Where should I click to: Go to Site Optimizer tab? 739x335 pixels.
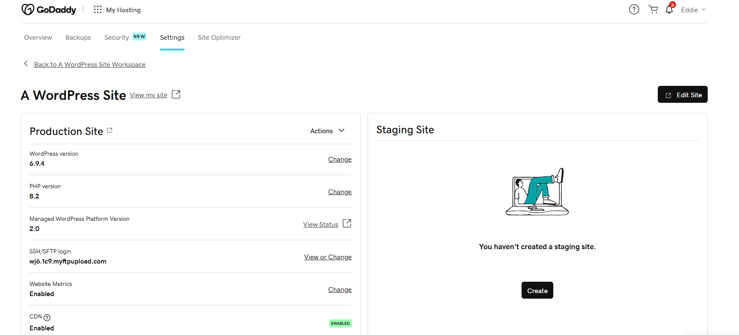click(219, 38)
